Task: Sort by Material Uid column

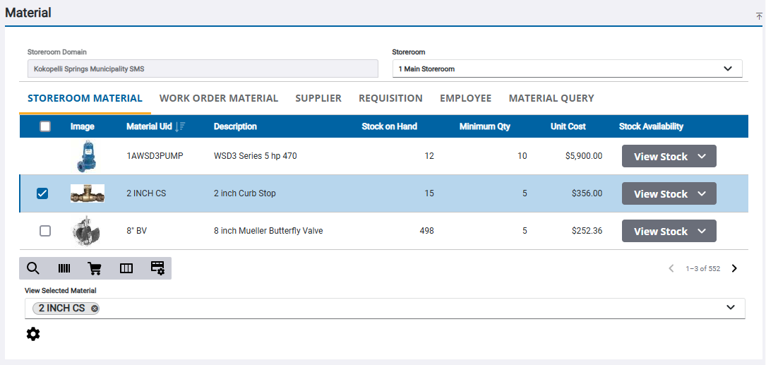Action: point(180,126)
